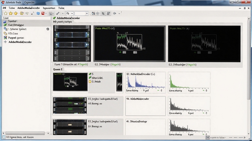
Task: Toggle the second green check in queue item
Action: click(90, 78)
